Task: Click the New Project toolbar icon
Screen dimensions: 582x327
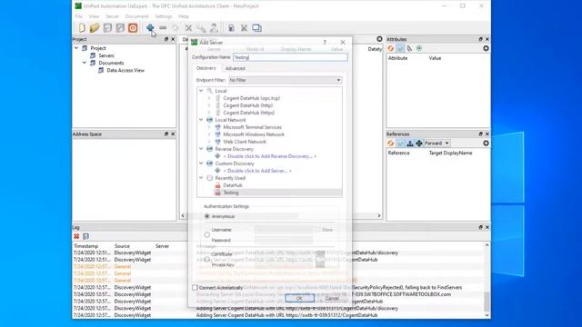Action: [82, 28]
